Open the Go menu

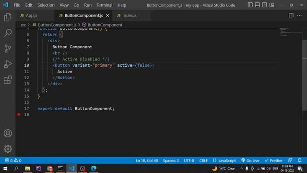pos(76,5)
